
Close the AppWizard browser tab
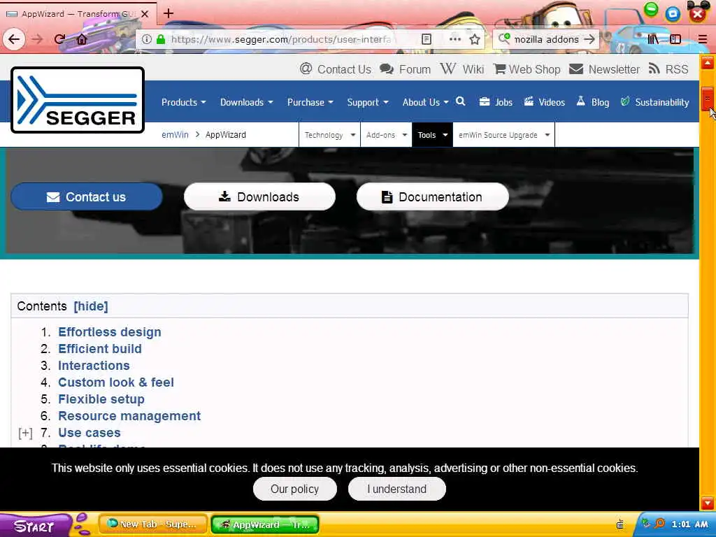145,14
